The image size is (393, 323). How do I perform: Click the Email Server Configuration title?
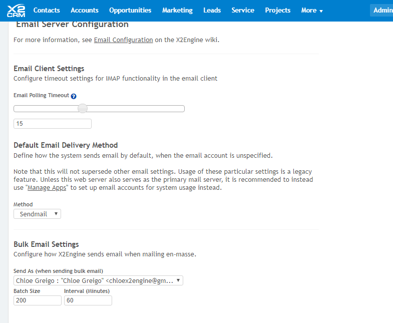point(72,25)
